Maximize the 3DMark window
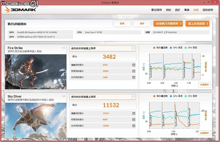The height and width of the screenshot is (142, 220). [x=209, y=2]
